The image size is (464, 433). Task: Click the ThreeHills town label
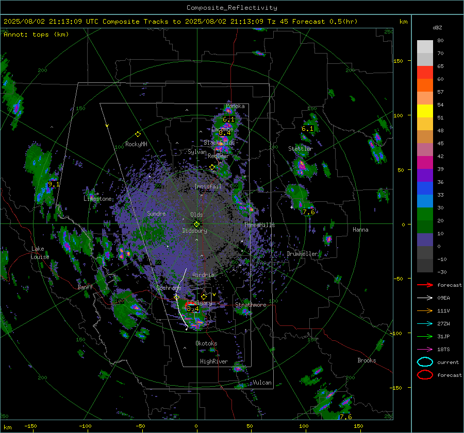click(259, 225)
